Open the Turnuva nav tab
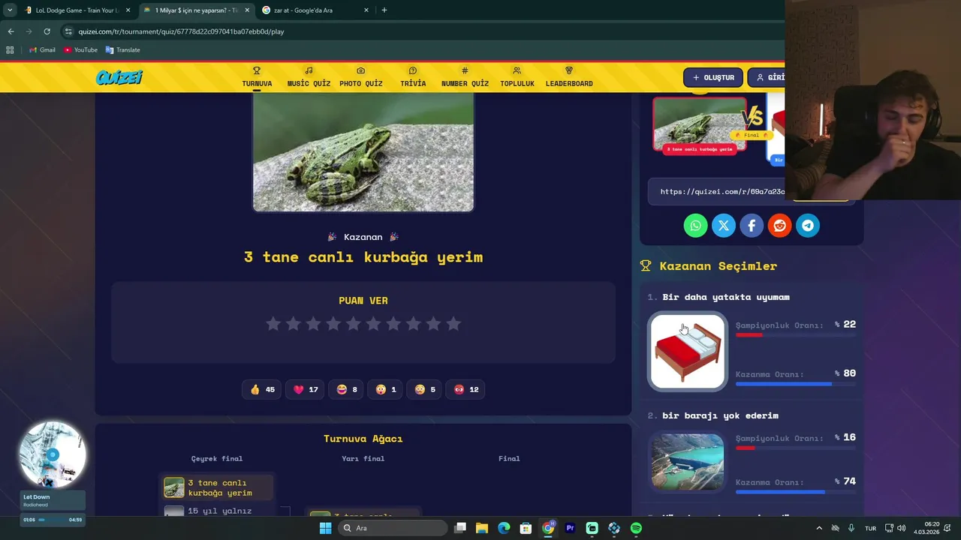The image size is (961, 540). click(x=257, y=77)
